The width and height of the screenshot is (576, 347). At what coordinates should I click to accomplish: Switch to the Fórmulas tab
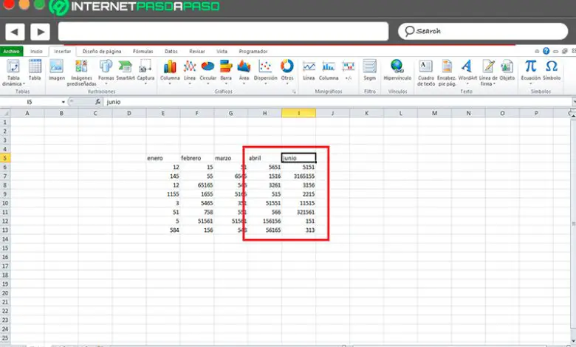pyautogui.click(x=143, y=52)
